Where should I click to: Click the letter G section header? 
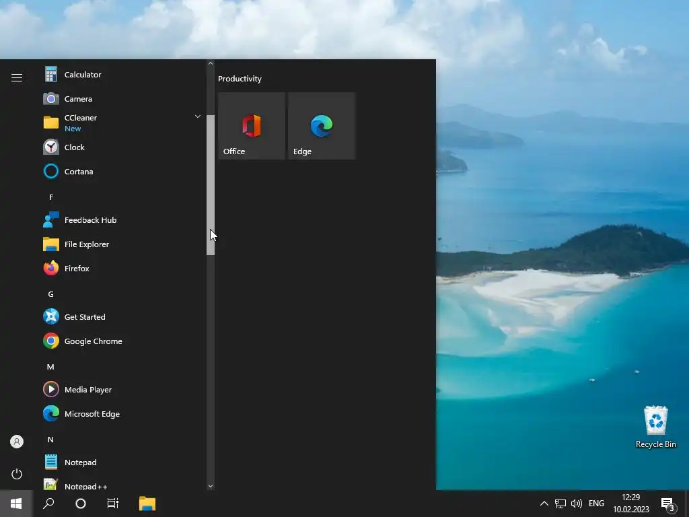click(x=51, y=294)
